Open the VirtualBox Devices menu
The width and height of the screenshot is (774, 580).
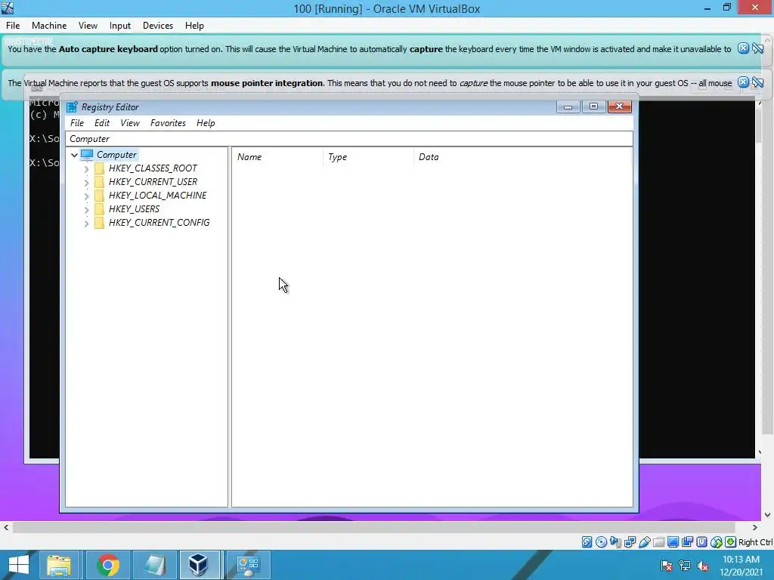158,26
